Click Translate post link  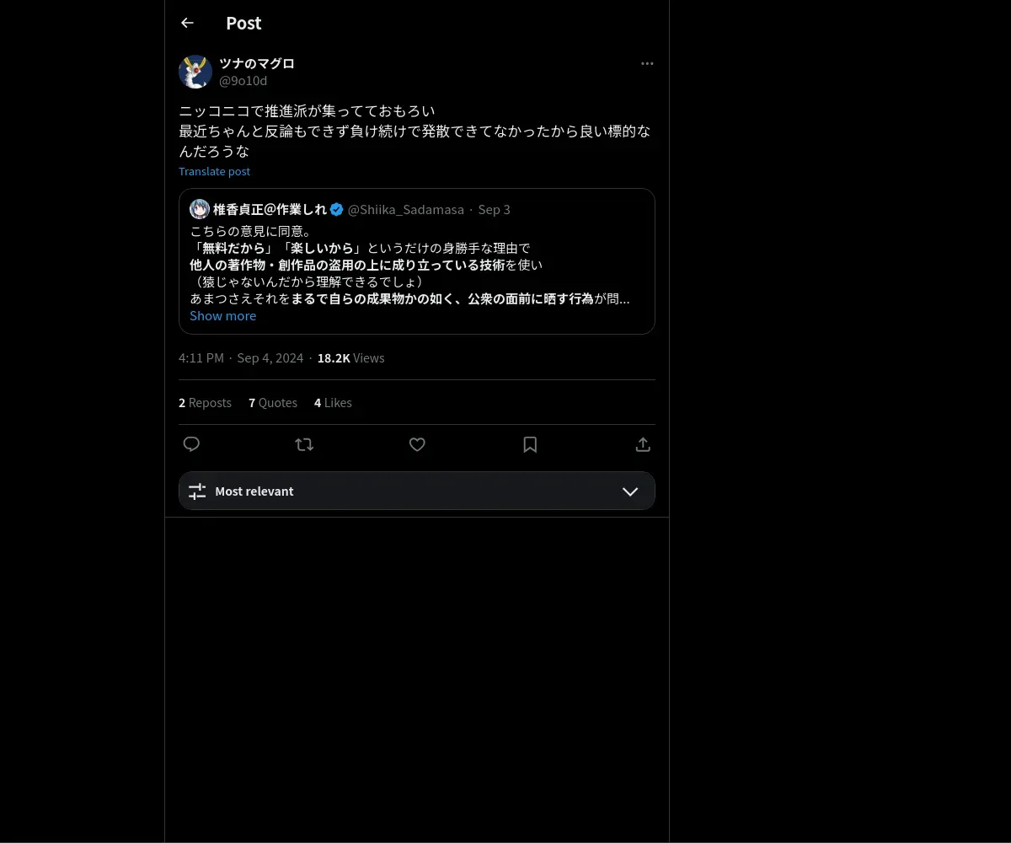(x=214, y=171)
